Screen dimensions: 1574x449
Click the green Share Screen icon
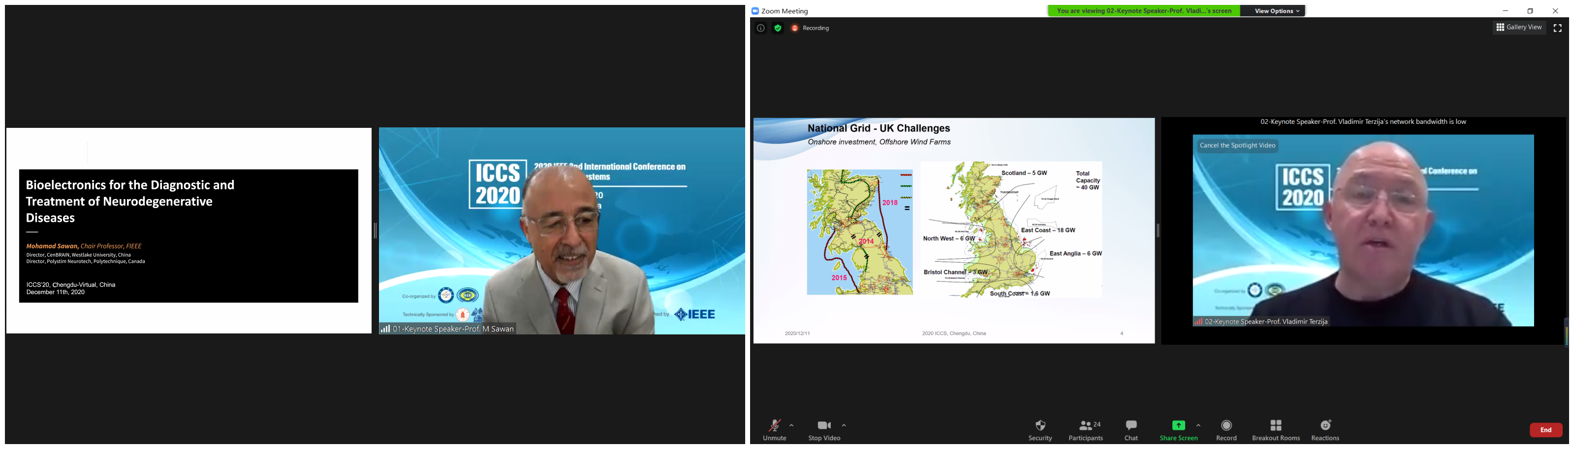pyautogui.click(x=1178, y=426)
